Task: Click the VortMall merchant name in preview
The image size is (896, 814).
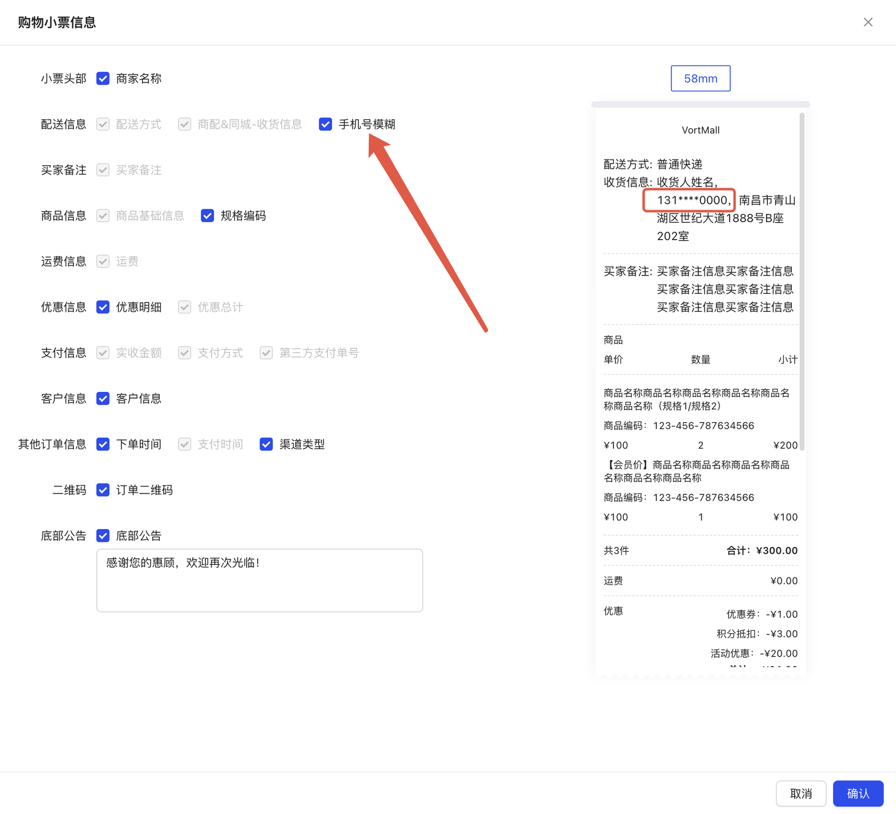Action: (x=700, y=130)
